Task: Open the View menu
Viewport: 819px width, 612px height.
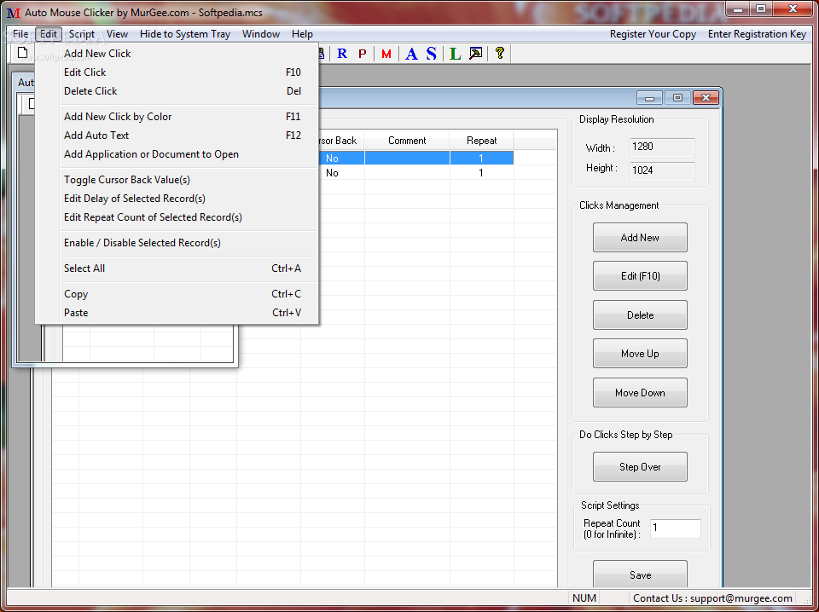Action: pos(117,34)
